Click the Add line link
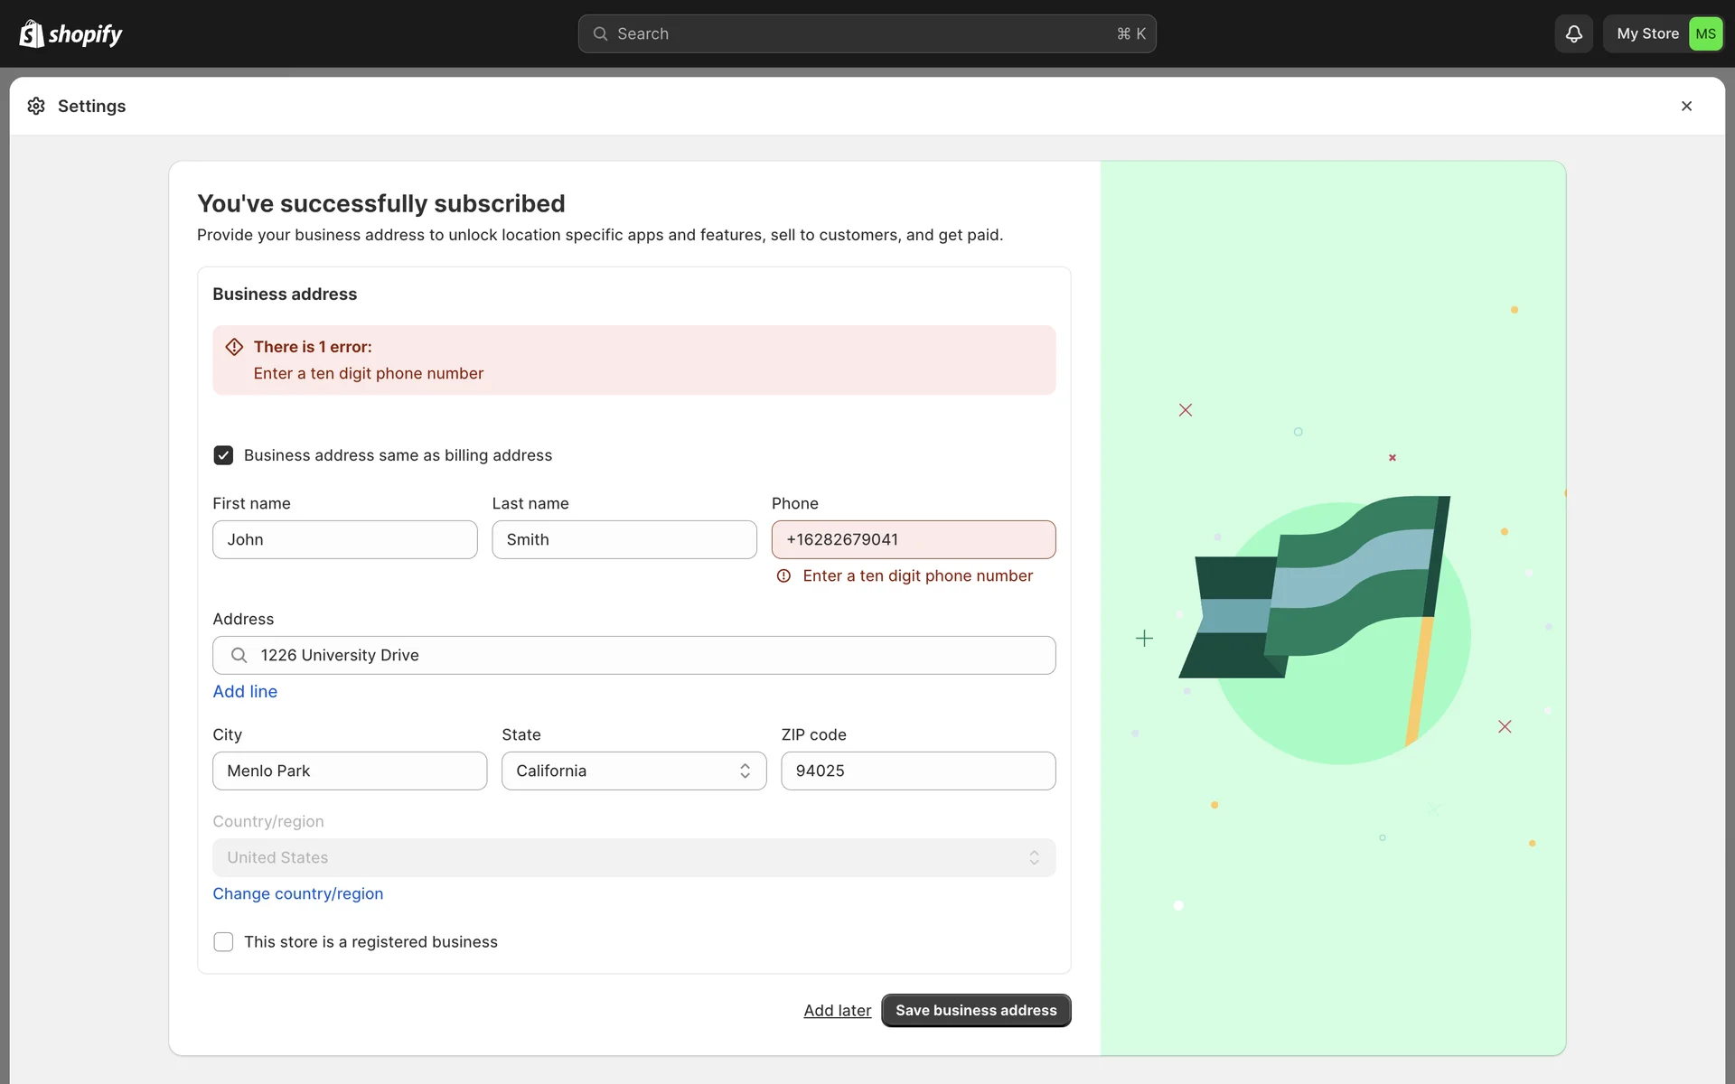1735x1084 pixels. click(x=245, y=691)
